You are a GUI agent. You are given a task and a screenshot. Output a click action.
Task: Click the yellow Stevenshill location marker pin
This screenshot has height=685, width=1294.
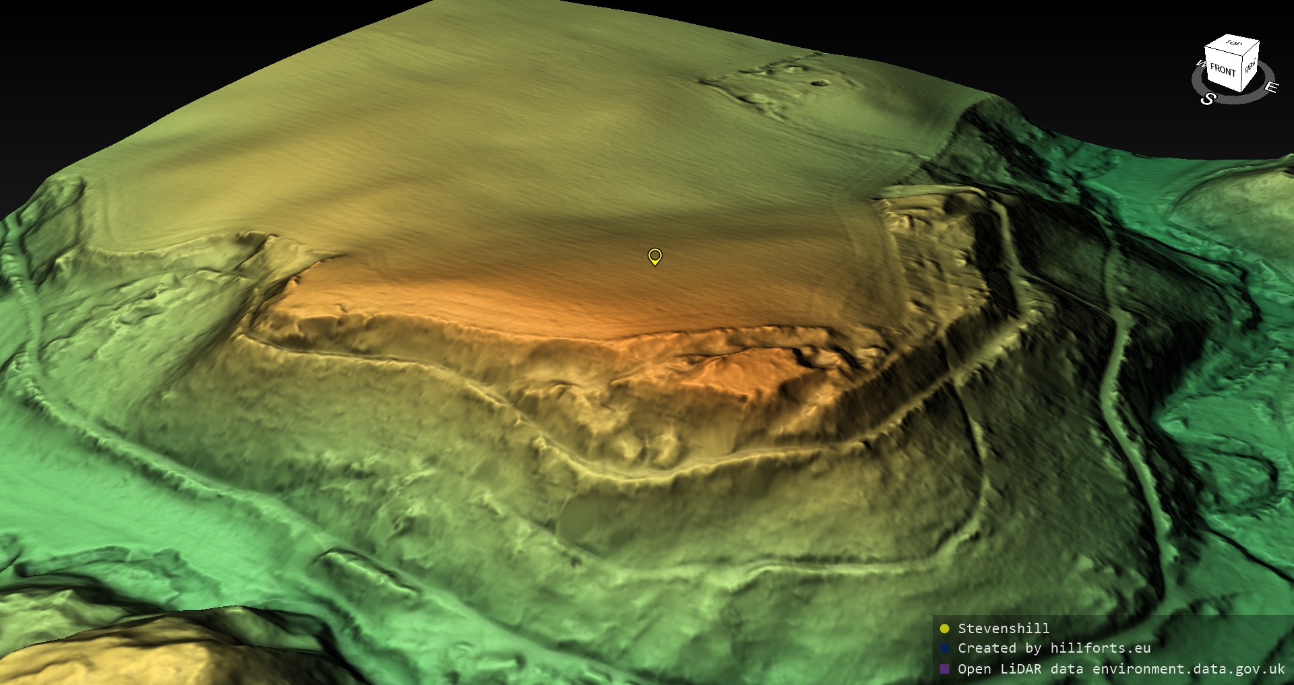pyautogui.click(x=654, y=256)
